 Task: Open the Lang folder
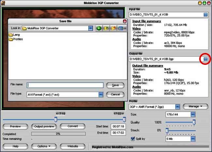pyautogui.click(x=14, y=35)
